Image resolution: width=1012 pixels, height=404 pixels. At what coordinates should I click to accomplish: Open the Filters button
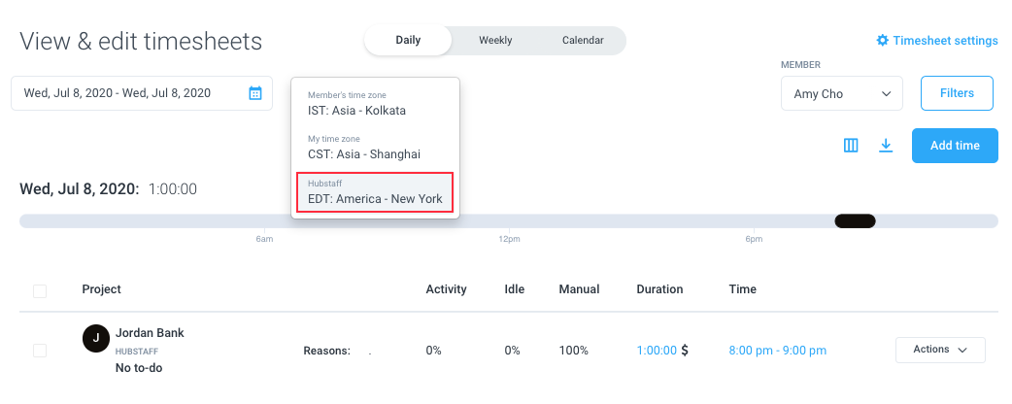click(x=957, y=93)
